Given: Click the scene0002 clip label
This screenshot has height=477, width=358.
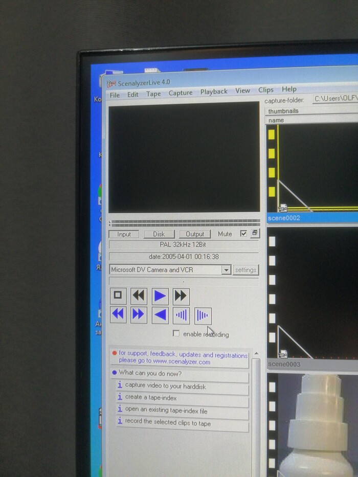Looking at the screenshot, I should [x=284, y=218].
